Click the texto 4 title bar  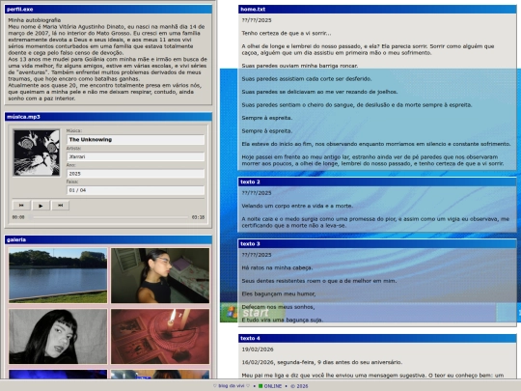click(377, 338)
